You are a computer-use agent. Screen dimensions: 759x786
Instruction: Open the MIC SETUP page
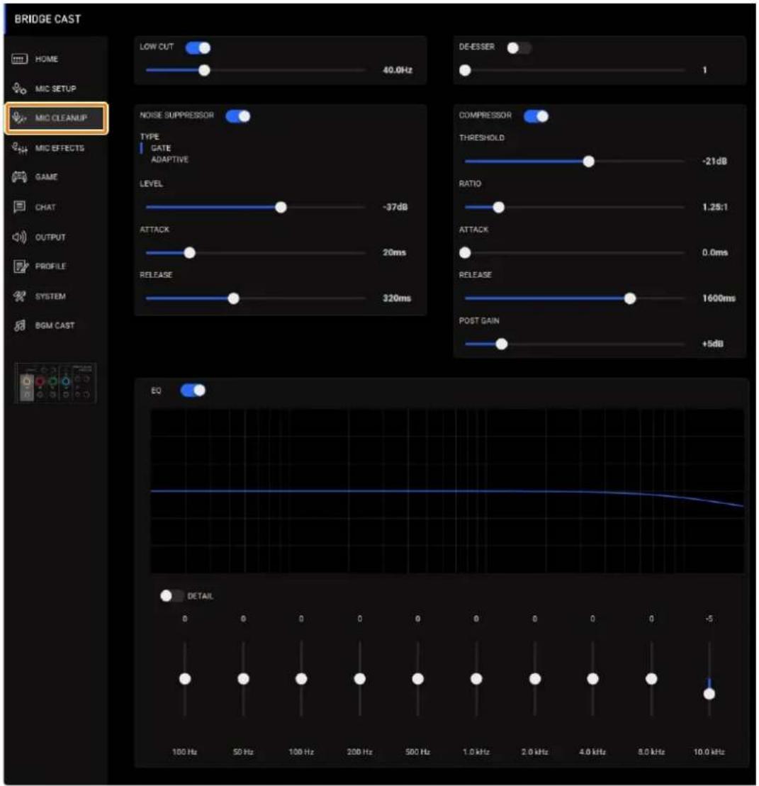click(56, 89)
